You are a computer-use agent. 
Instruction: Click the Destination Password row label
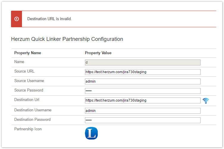click(32, 120)
